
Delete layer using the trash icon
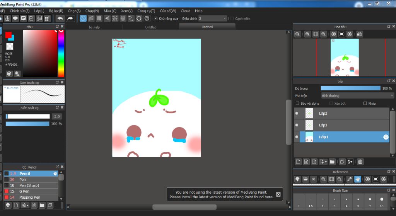[360, 162]
